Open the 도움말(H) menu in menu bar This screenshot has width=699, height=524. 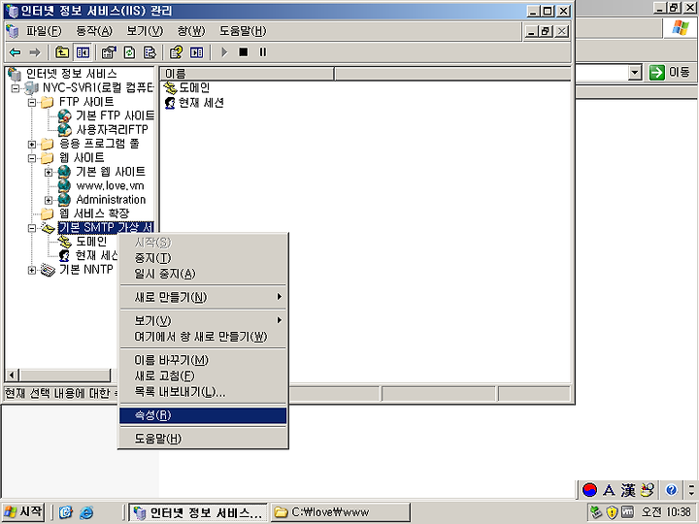coord(243,31)
